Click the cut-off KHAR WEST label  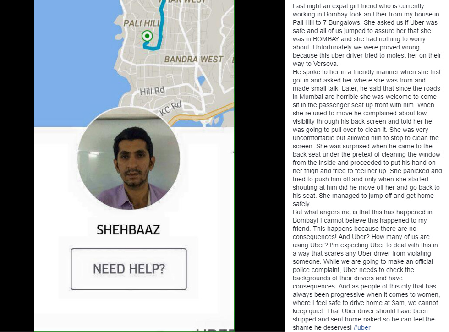point(183,1)
